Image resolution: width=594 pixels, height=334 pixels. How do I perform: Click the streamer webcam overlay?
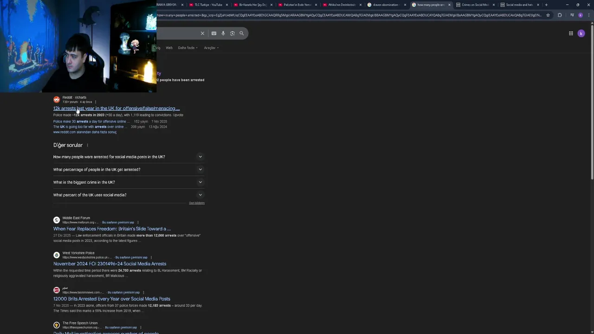pos(78,46)
